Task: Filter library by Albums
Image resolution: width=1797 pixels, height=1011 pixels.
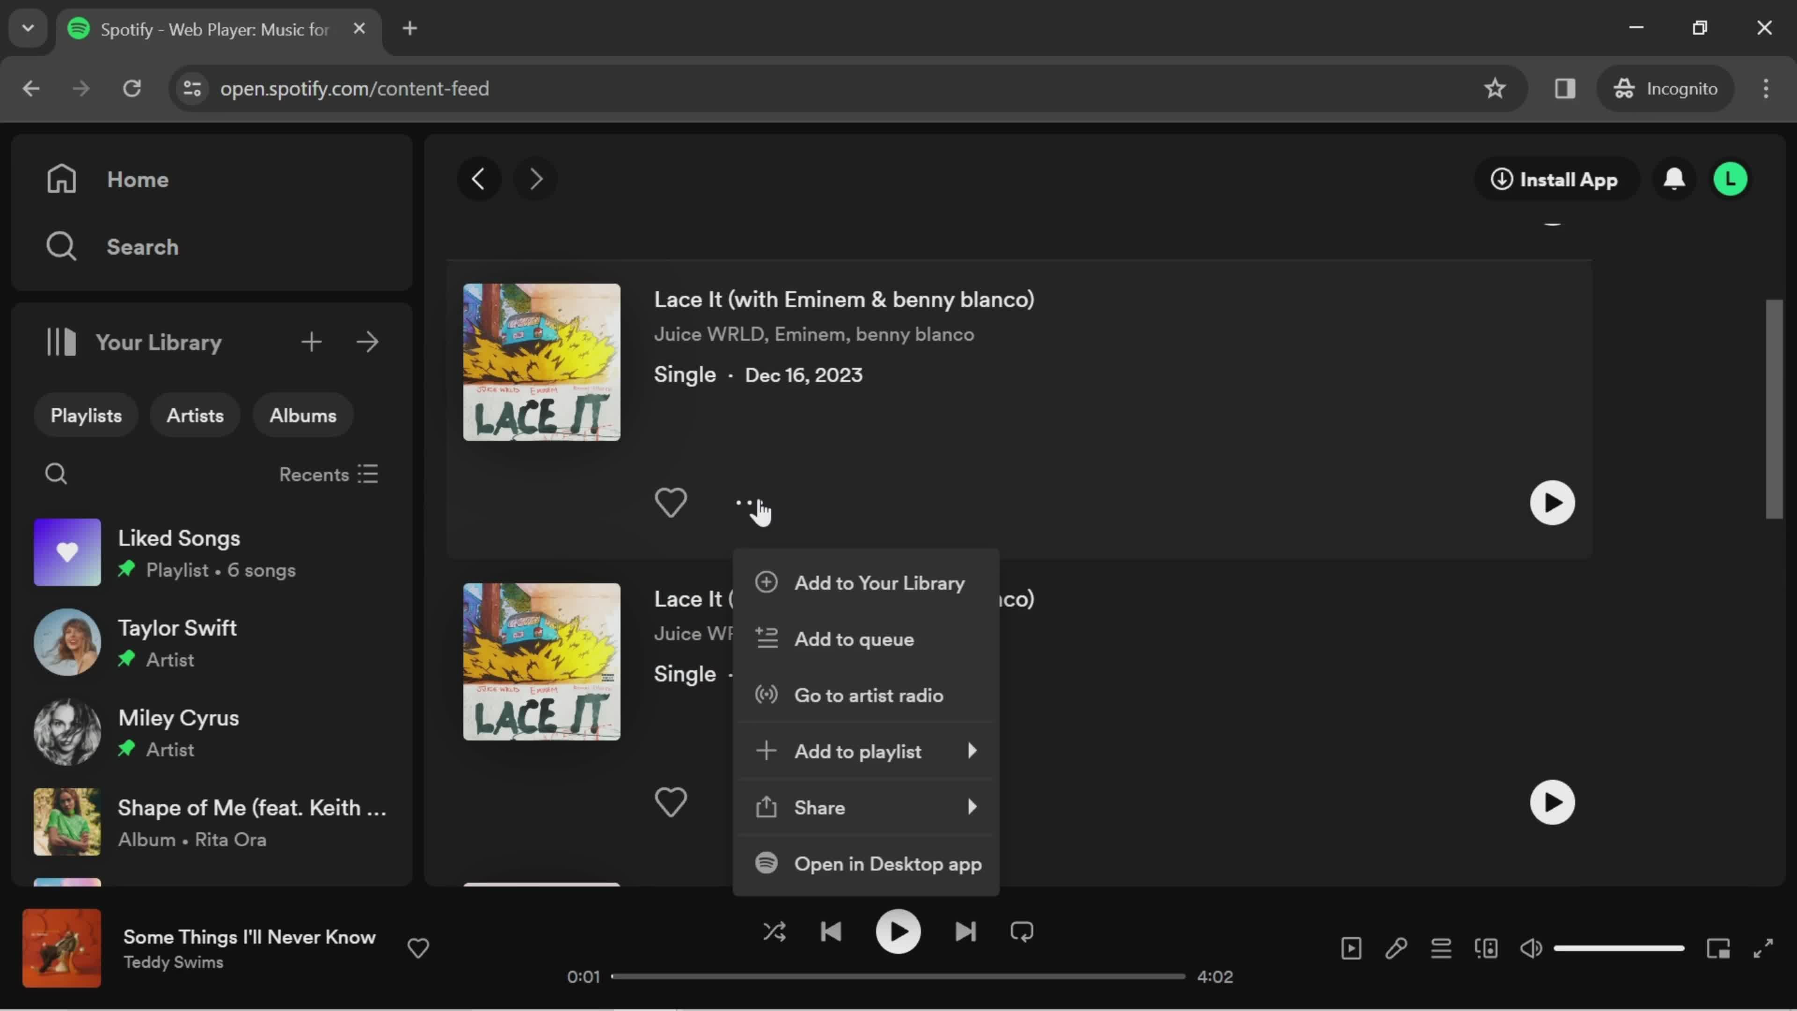Action: [x=303, y=415]
